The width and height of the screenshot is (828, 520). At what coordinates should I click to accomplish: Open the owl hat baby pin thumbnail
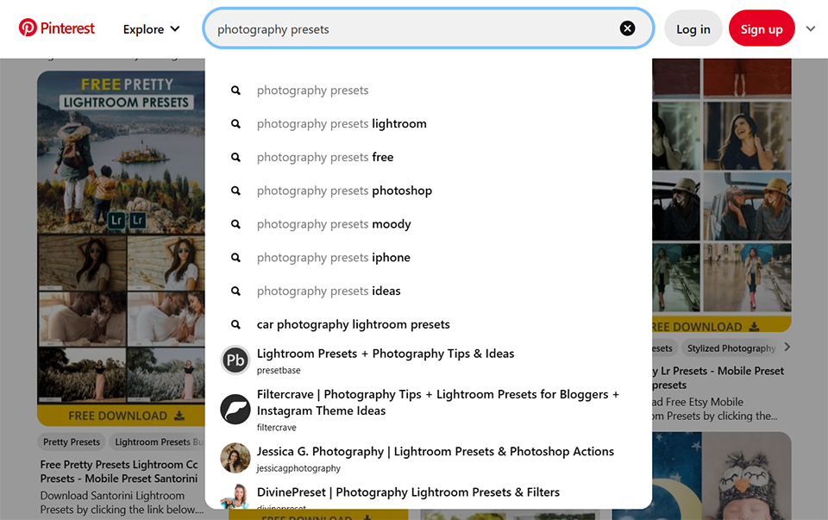click(x=747, y=476)
